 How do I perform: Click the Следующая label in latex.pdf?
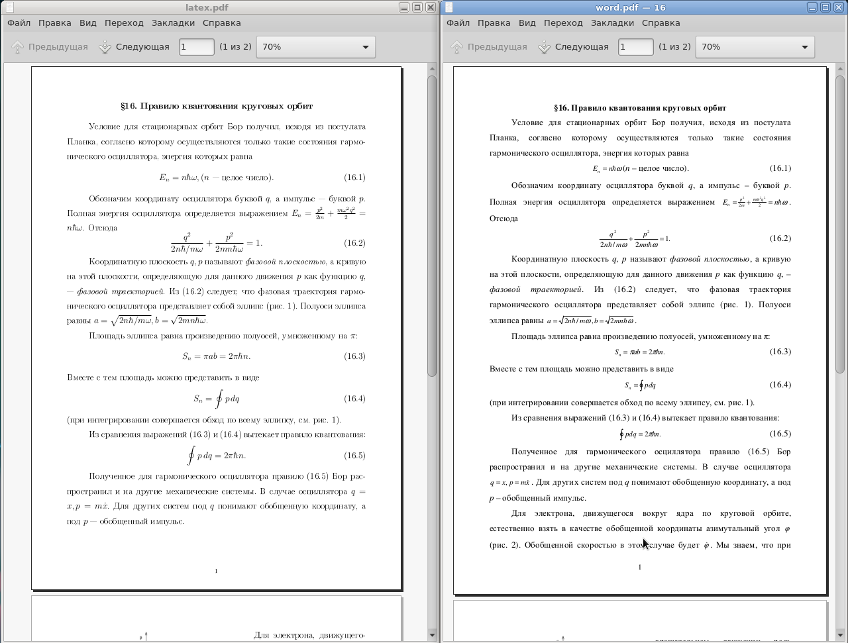(x=142, y=47)
